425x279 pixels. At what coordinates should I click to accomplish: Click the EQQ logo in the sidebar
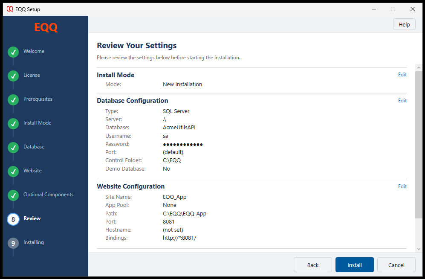[46, 27]
